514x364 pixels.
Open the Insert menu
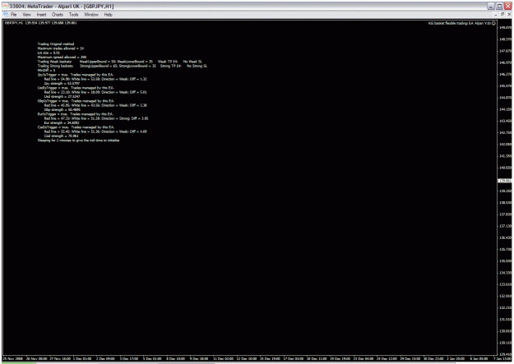41,15
